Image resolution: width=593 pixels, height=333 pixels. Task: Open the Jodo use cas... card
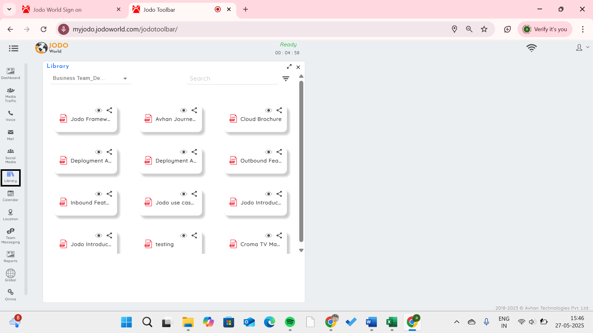pyautogui.click(x=170, y=203)
